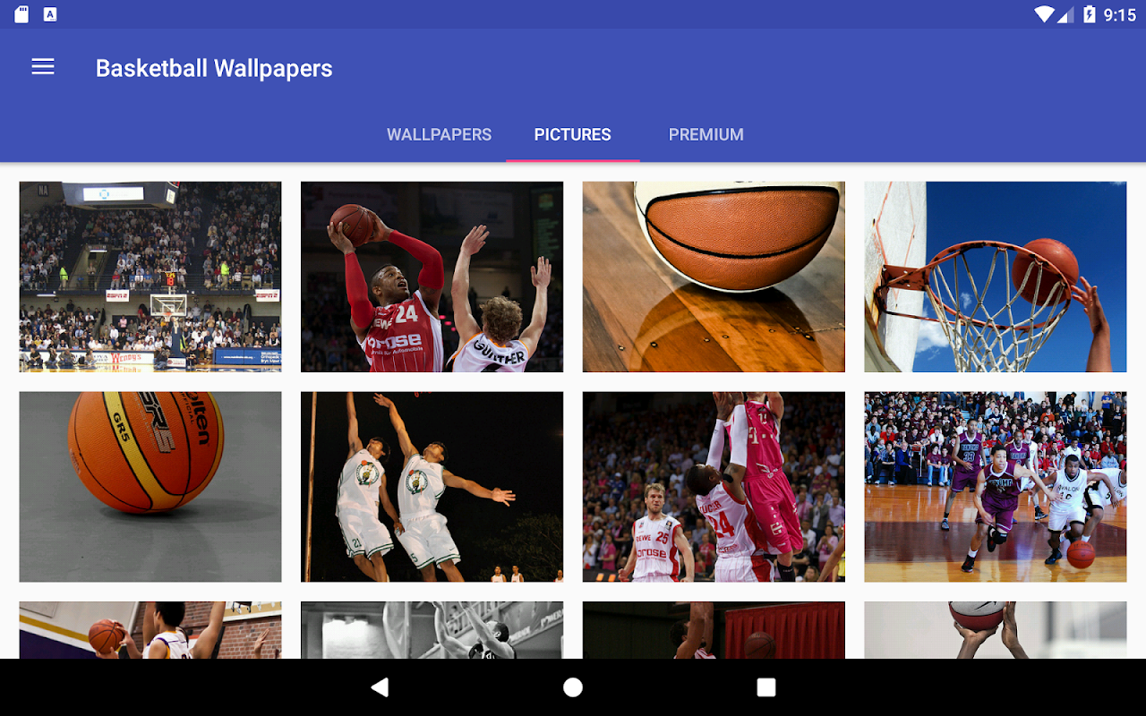Tap the Android home button
This screenshot has width=1146, height=716.
coord(573,686)
